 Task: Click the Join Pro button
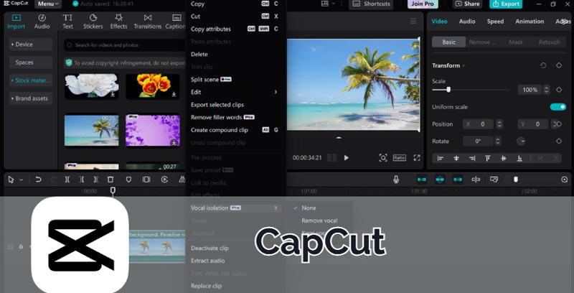(x=422, y=4)
